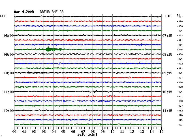The image size is (184, 139).
Task: Click the 15 minute axis label
Action: tap(161, 131)
